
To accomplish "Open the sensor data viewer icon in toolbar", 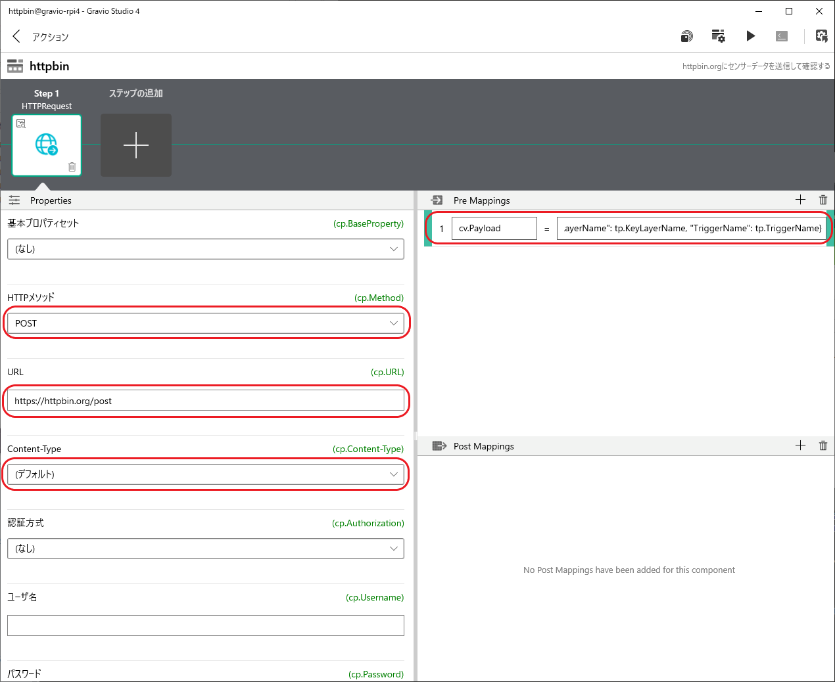I will point(686,36).
